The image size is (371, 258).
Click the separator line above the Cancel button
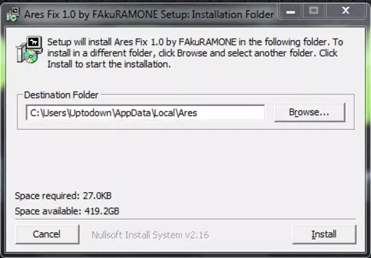click(185, 219)
